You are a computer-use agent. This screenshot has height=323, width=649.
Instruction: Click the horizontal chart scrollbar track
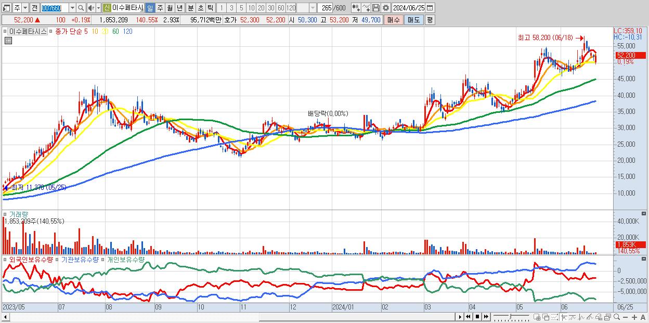coord(231,317)
